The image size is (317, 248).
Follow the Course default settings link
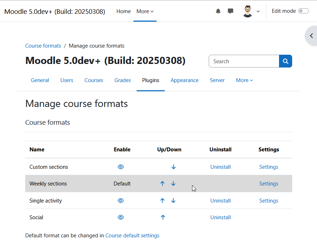click(132, 236)
